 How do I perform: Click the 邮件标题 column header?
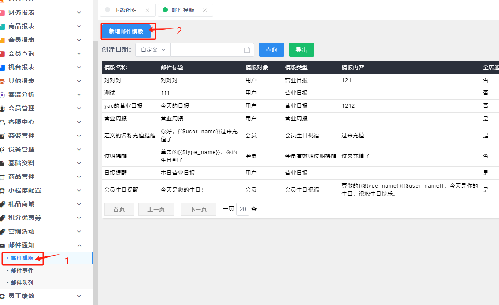[x=172, y=68]
